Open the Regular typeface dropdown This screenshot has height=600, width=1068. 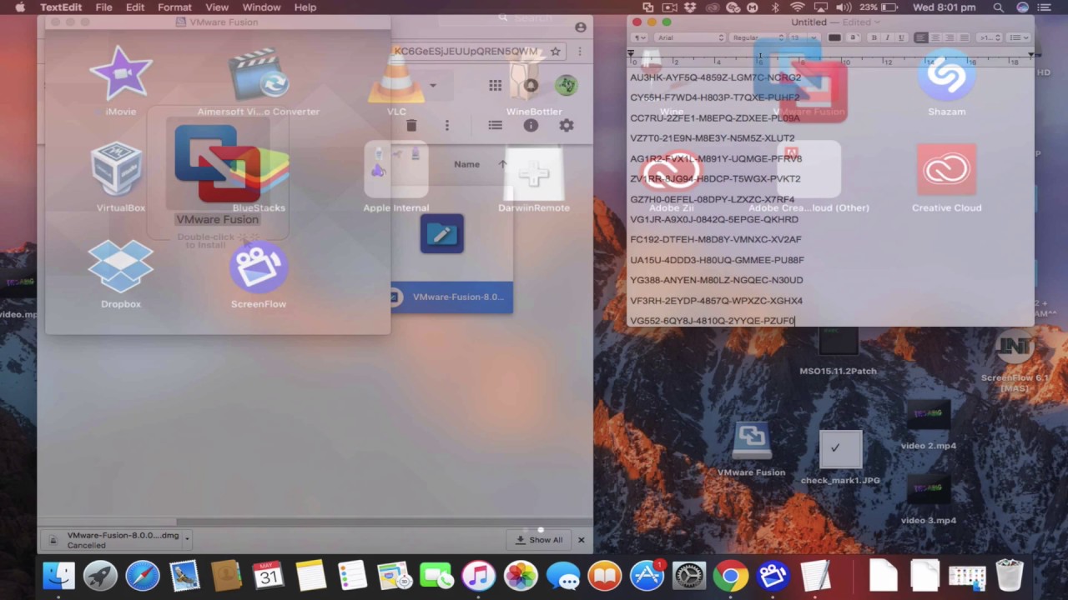[x=757, y=37]
